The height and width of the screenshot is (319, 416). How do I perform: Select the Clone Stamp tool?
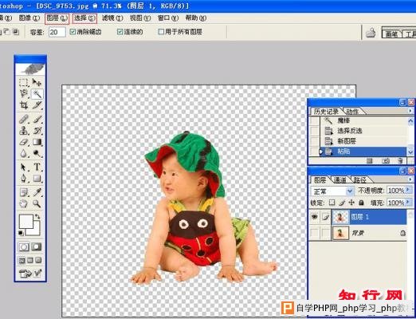tap(24, 131)
